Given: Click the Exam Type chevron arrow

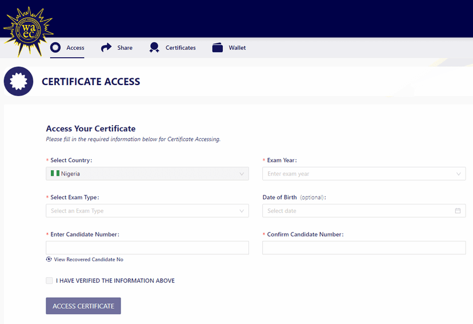Looking at the screenshot, I should pos(242,211).
